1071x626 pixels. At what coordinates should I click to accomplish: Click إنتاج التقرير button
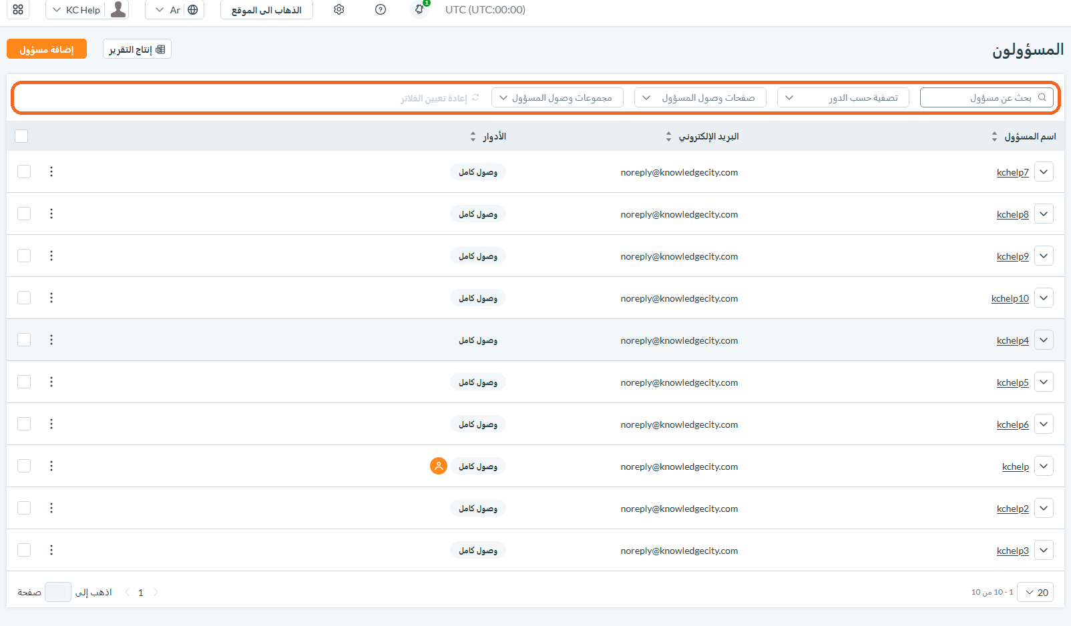[137, 49]
